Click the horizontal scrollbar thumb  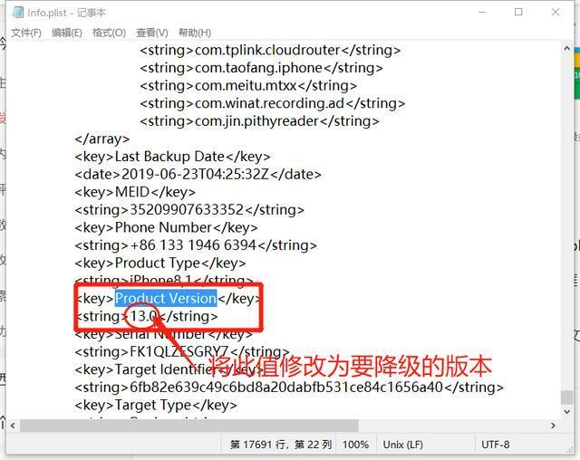[189, 426]
